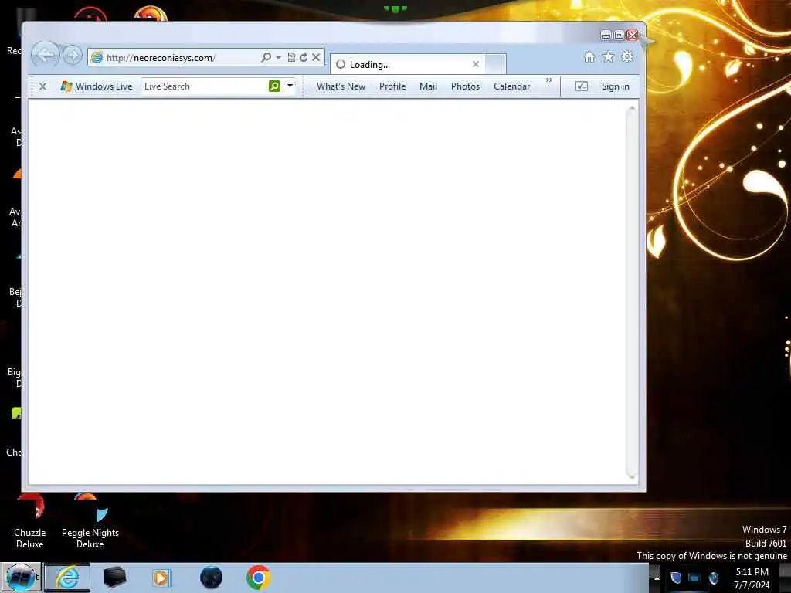The height and width of the screenshot is (593, 791).
Task: Go to the Home page icon
Action: point(589,57)
